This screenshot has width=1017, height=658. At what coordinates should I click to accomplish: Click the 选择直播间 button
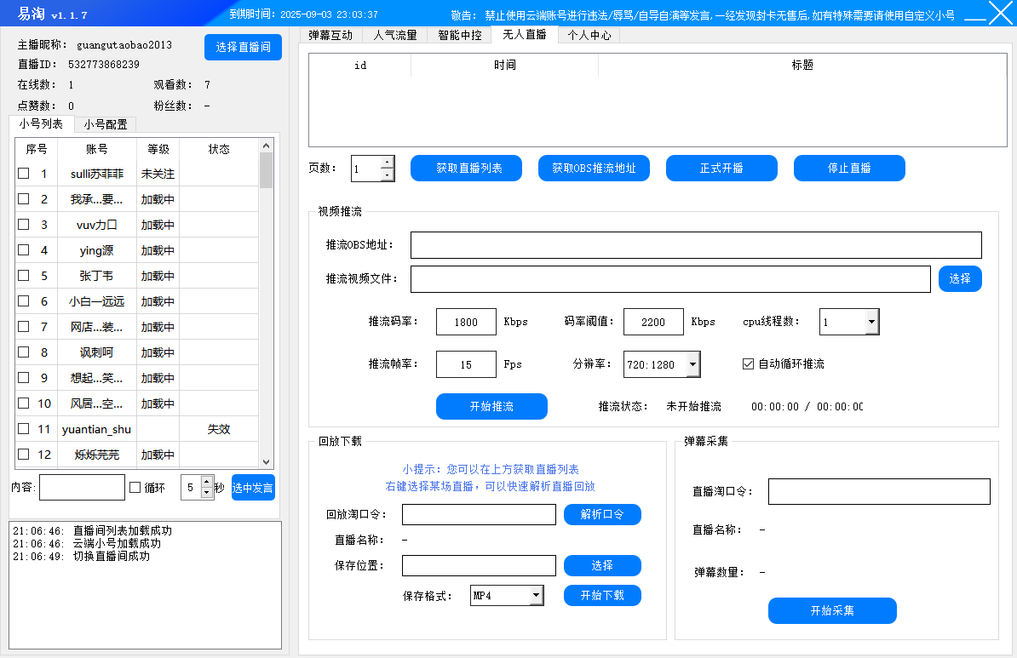click(x=243, y=47)
